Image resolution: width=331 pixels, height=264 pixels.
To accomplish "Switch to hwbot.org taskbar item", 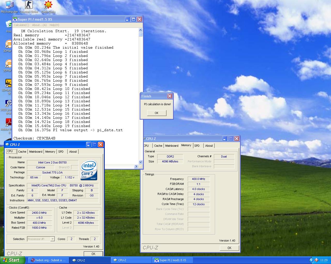I will [48, 260].
